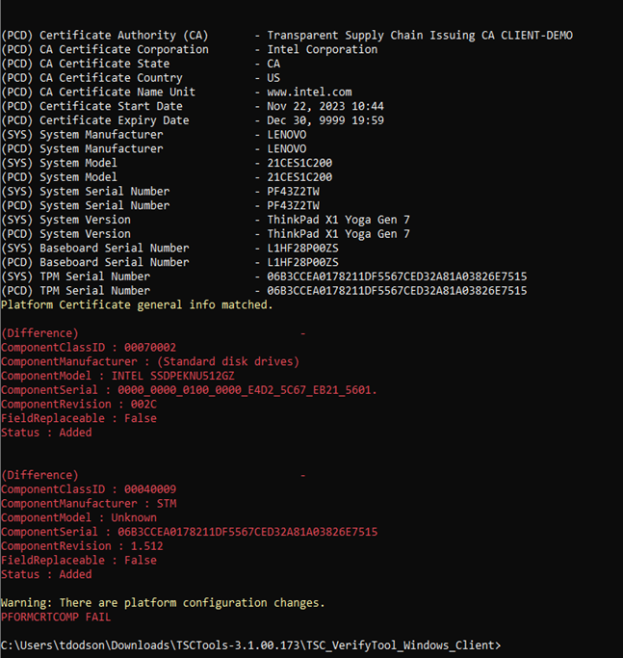Click 'ComponentModel : Unknown' line
The width and height of the screenshot is (623, 658).
79,518
